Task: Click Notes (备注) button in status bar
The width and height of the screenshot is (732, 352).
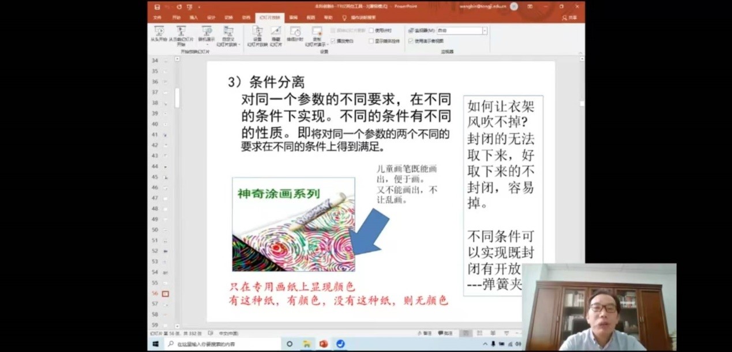Action: [x=427, y=333]
